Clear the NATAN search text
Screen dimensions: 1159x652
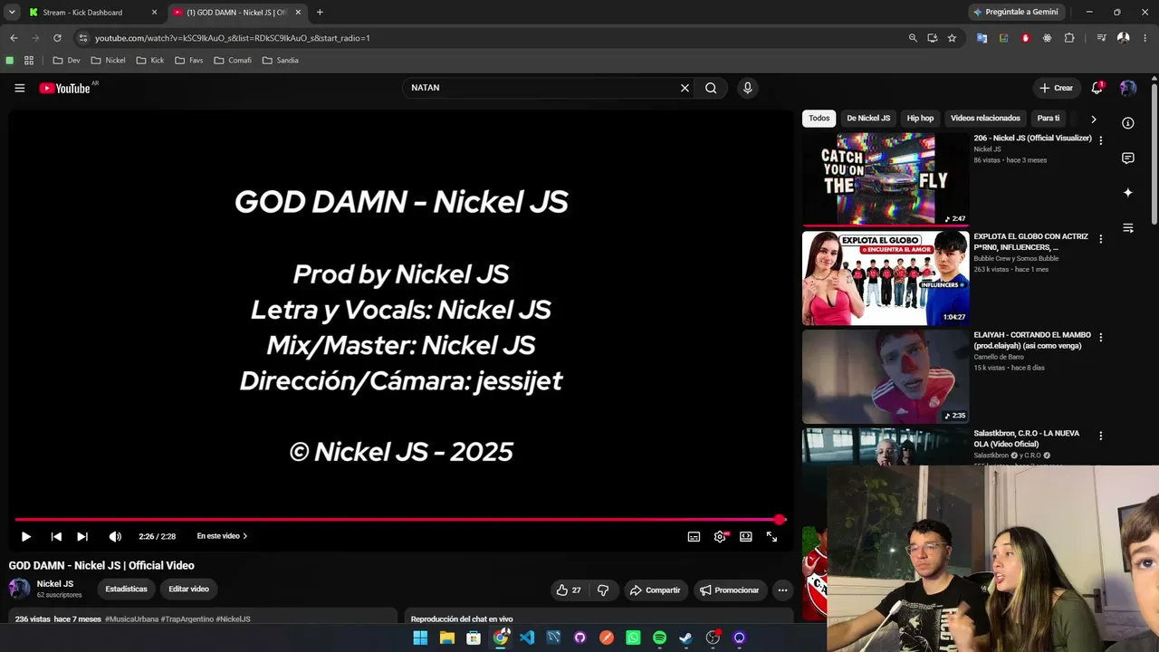tap(685, 88)
